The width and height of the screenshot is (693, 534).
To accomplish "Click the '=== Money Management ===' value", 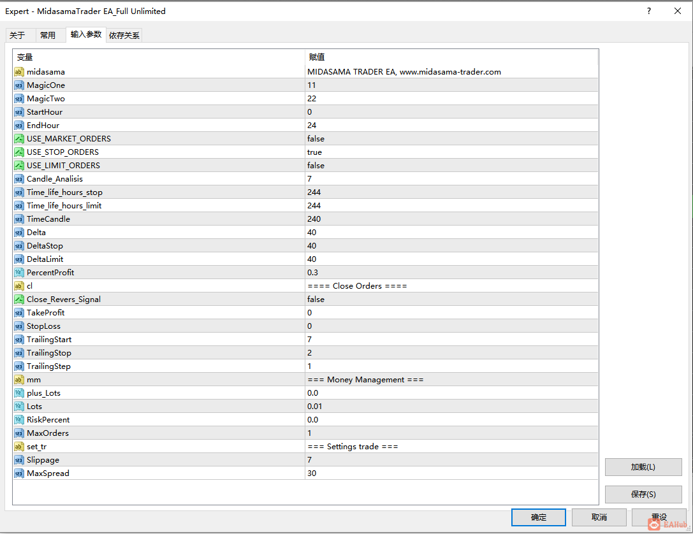I will tap(365, 380).
